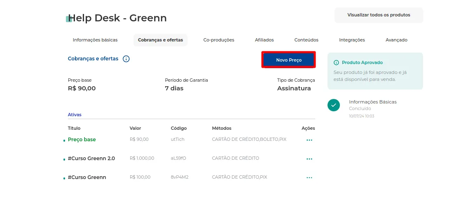Image resolution: width=475 pixels, height=200 pixels.
Task: Switch to the Co-produções tab
Action: (219, 40)
